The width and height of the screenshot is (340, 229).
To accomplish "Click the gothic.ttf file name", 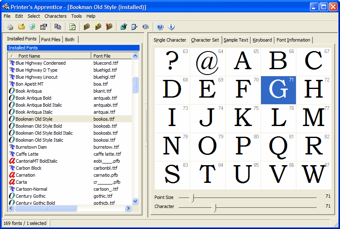I will pos(103,196).
